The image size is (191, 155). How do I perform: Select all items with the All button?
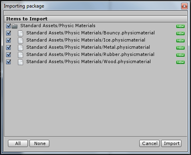click(x=18, y=143)
